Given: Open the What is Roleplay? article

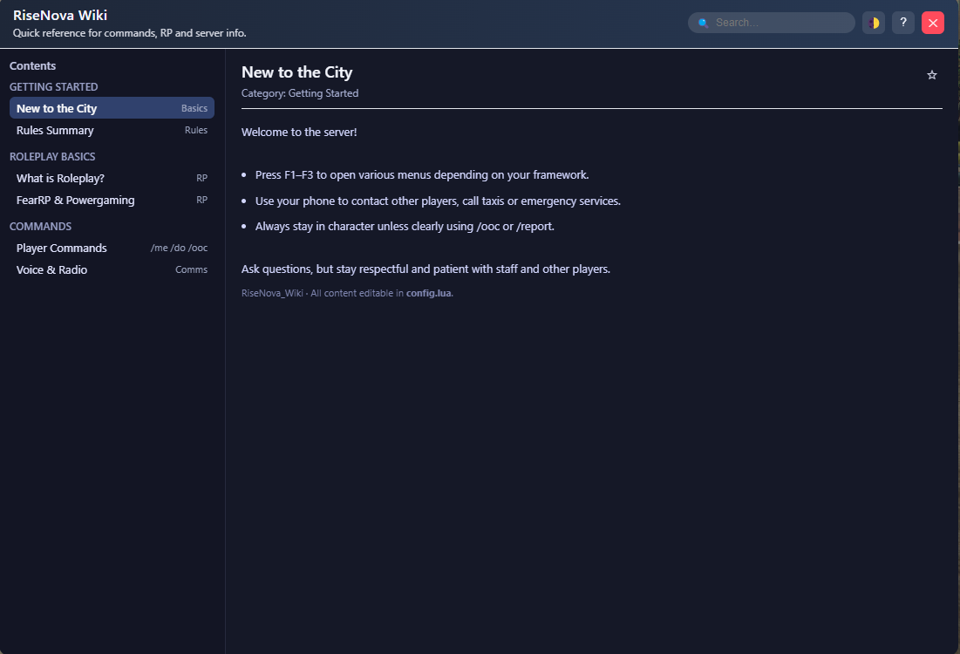Looking at the screenshot, I should click(x=59, y=177).
